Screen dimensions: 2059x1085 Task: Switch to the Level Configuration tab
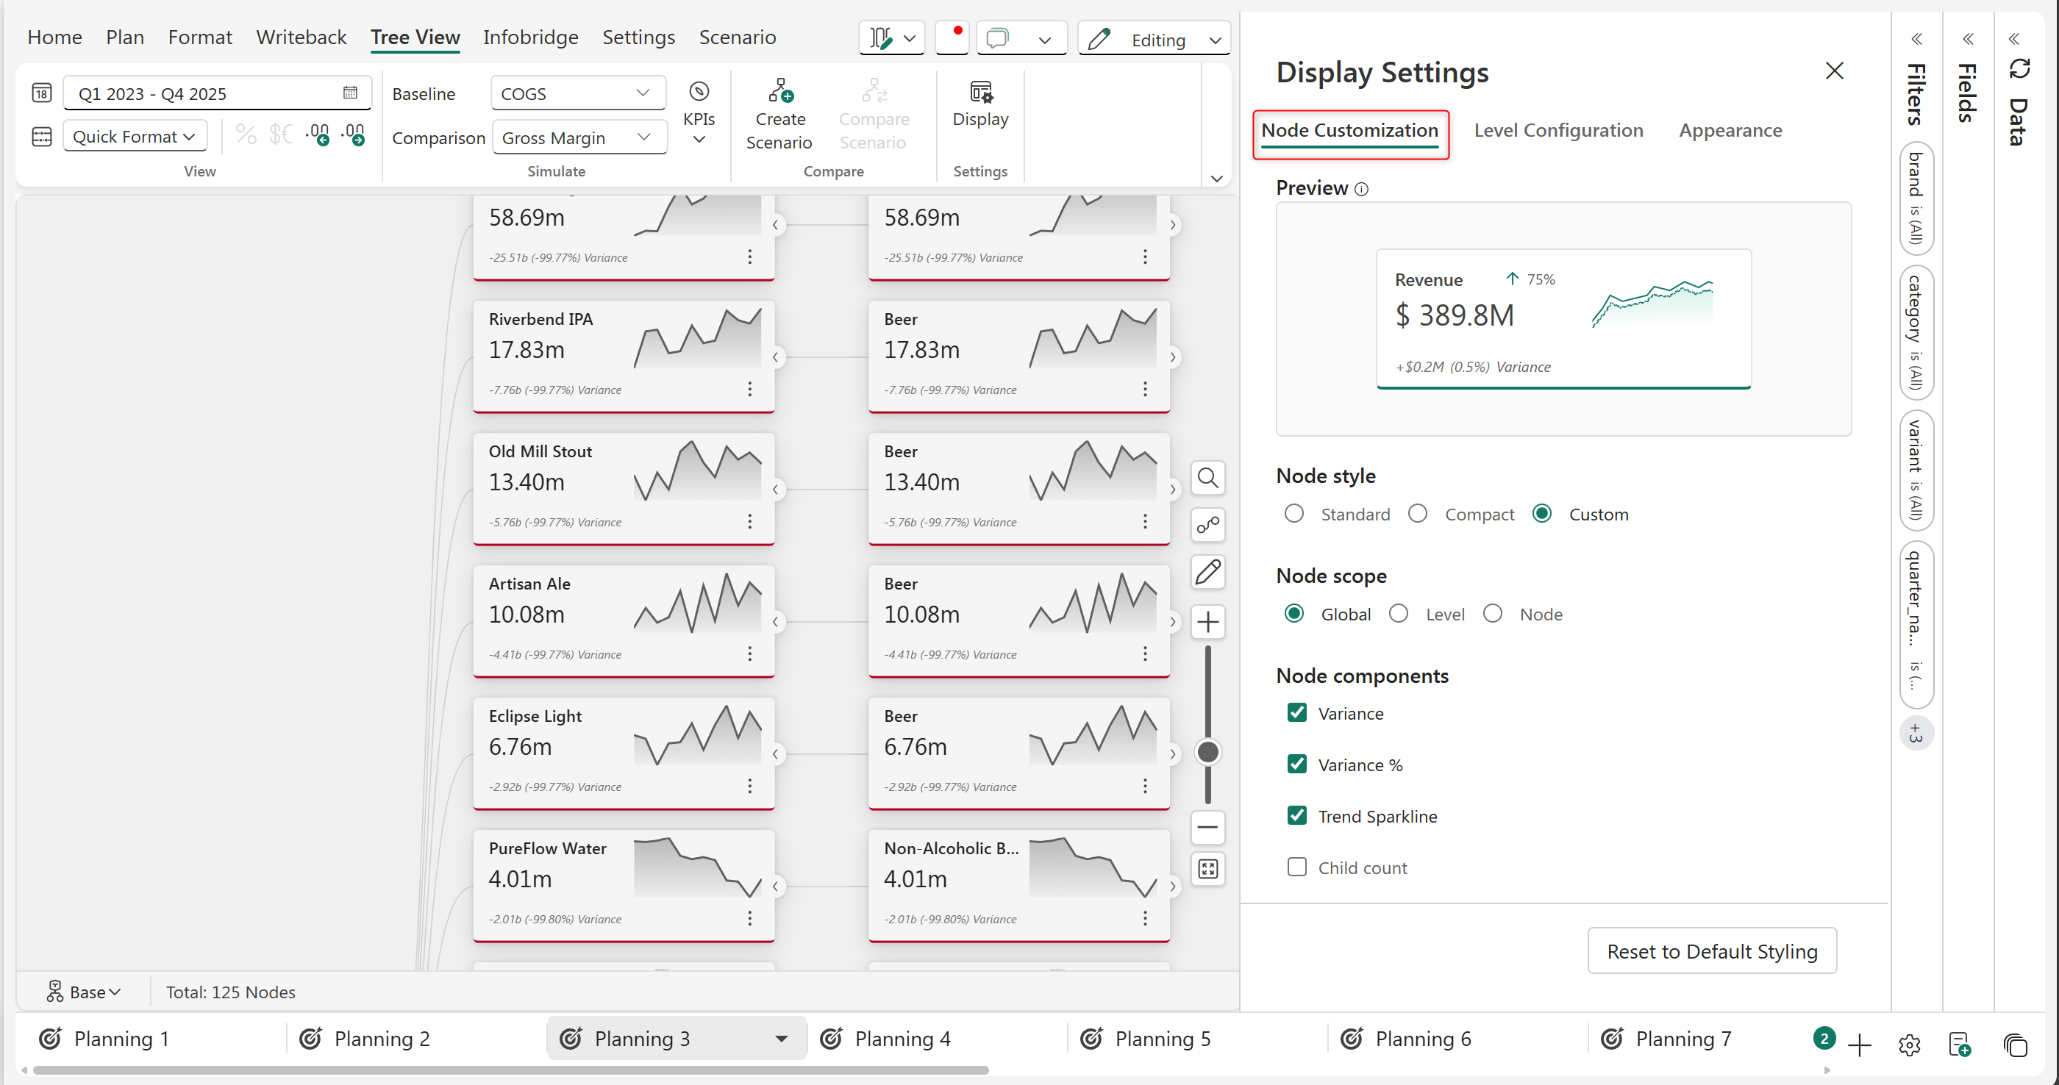[1557, 130]
